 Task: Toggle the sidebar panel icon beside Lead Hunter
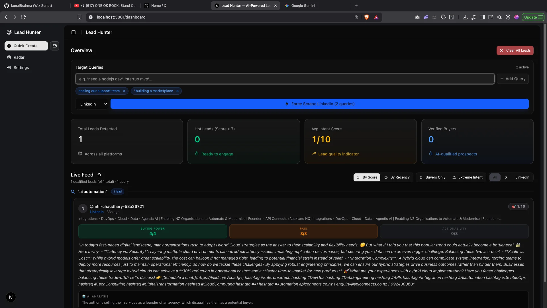click(x=74, y=32)
